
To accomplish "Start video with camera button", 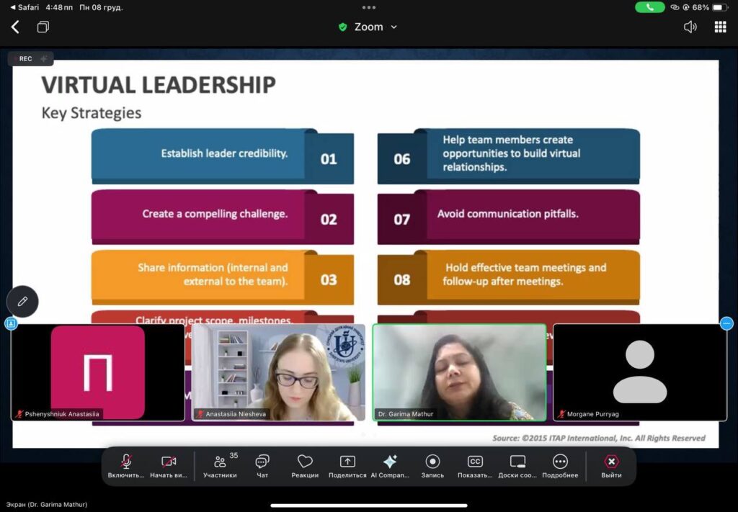I will click(x=169, y=462).
